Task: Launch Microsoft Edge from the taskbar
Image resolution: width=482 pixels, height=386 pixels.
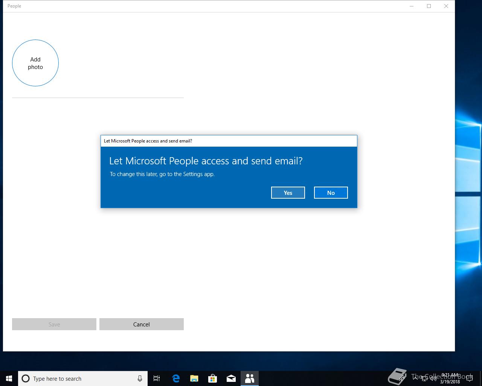Action: pos(176,378)
